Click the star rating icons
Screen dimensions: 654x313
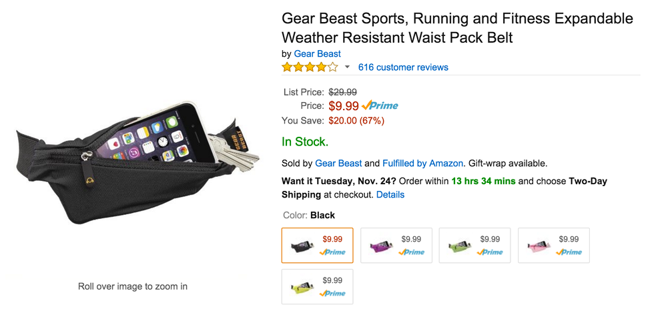[310, 67]
